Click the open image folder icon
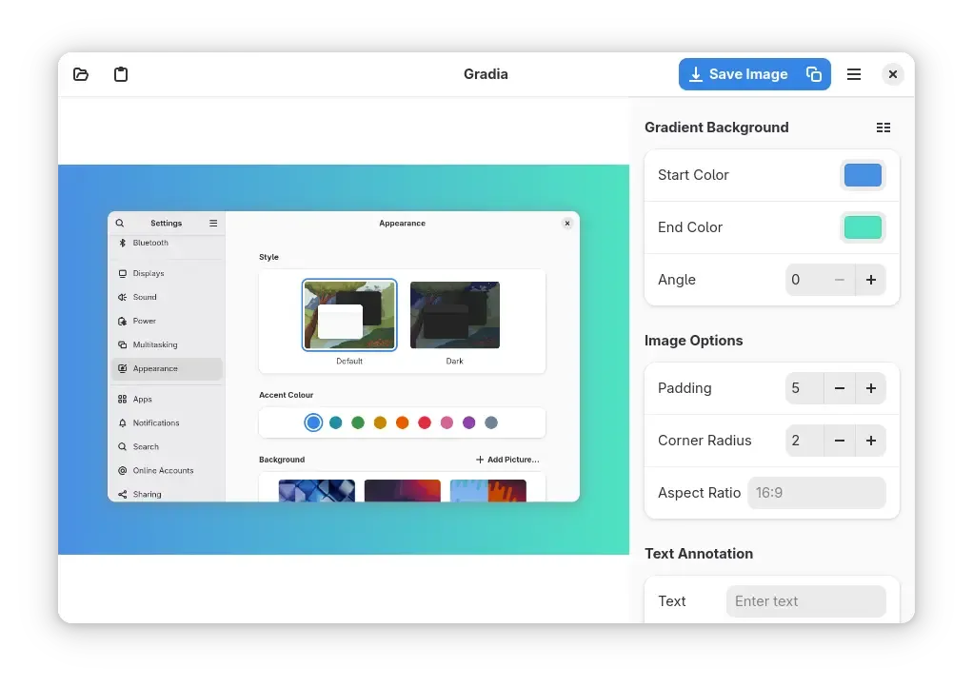This screenshot has height=687, width=973. 81,74
